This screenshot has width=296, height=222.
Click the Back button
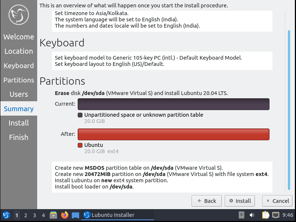click(207, 201)
